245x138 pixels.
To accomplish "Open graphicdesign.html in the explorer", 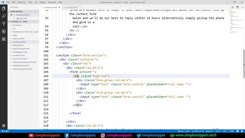I will coord(21,49).
